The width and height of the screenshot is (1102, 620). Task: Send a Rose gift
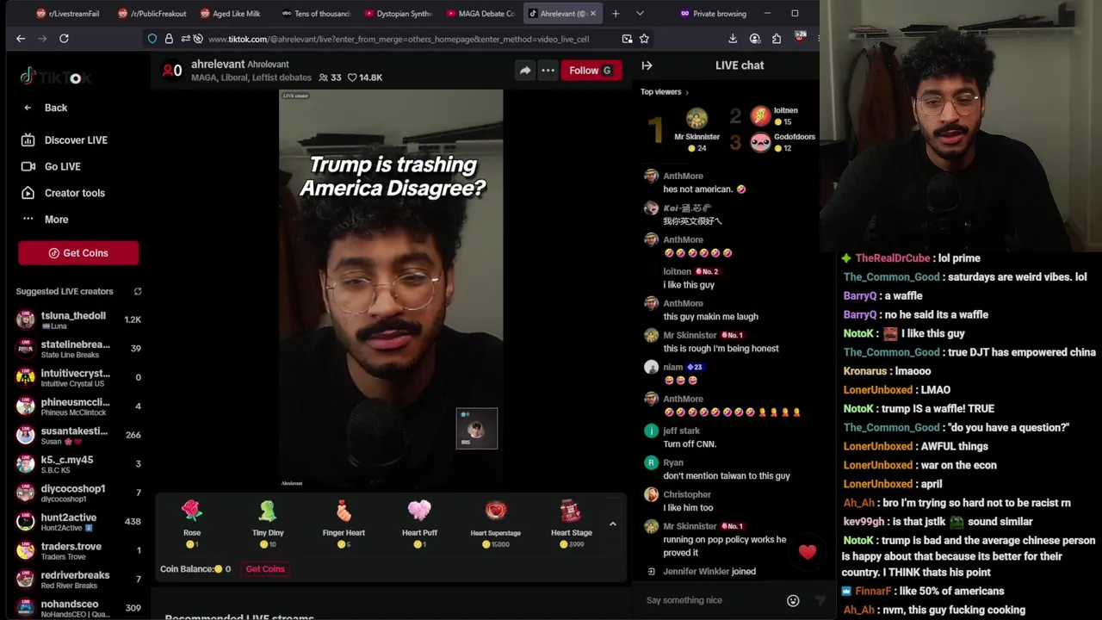pyautogui.click(x=192, y=523)
